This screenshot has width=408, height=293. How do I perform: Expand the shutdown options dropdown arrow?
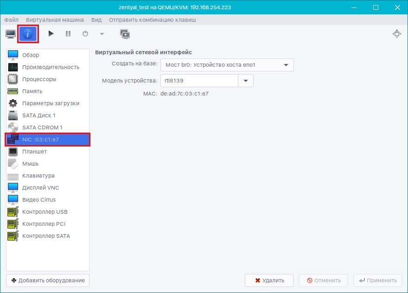coord(102,34)
